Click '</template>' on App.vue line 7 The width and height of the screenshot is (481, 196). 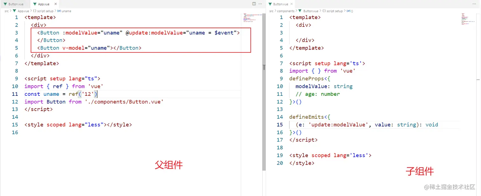pos(42,63)
